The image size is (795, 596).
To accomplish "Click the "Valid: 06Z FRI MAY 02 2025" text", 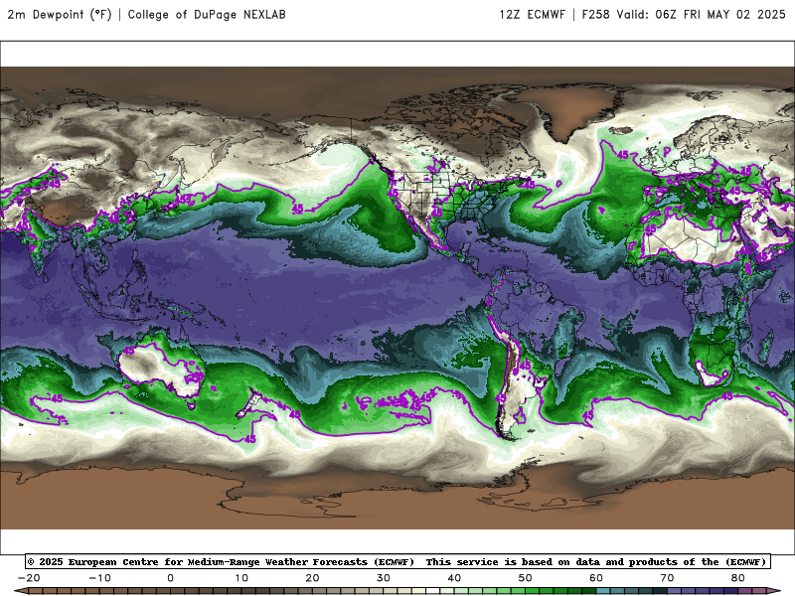I will point(701,14).
